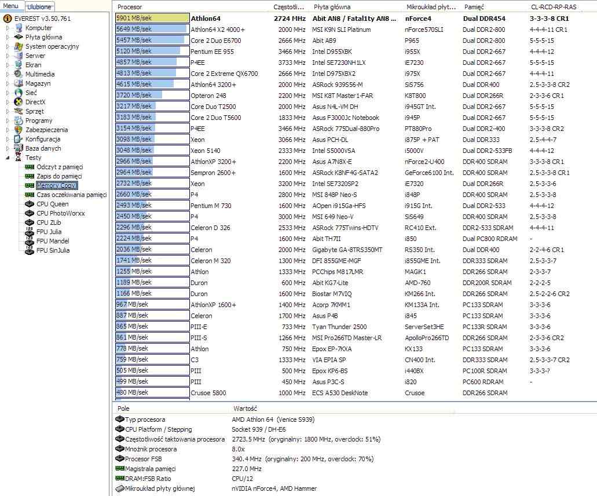Expand the System operacyjny node
The image size is (597, 496).
click(x=8, y=46)
